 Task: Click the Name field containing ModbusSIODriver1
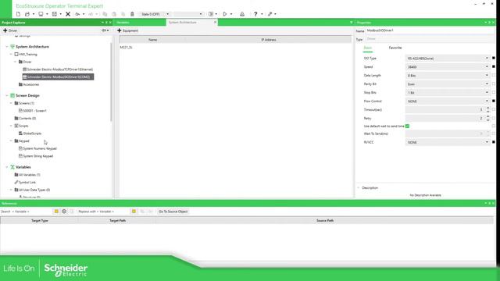point(430,30)
